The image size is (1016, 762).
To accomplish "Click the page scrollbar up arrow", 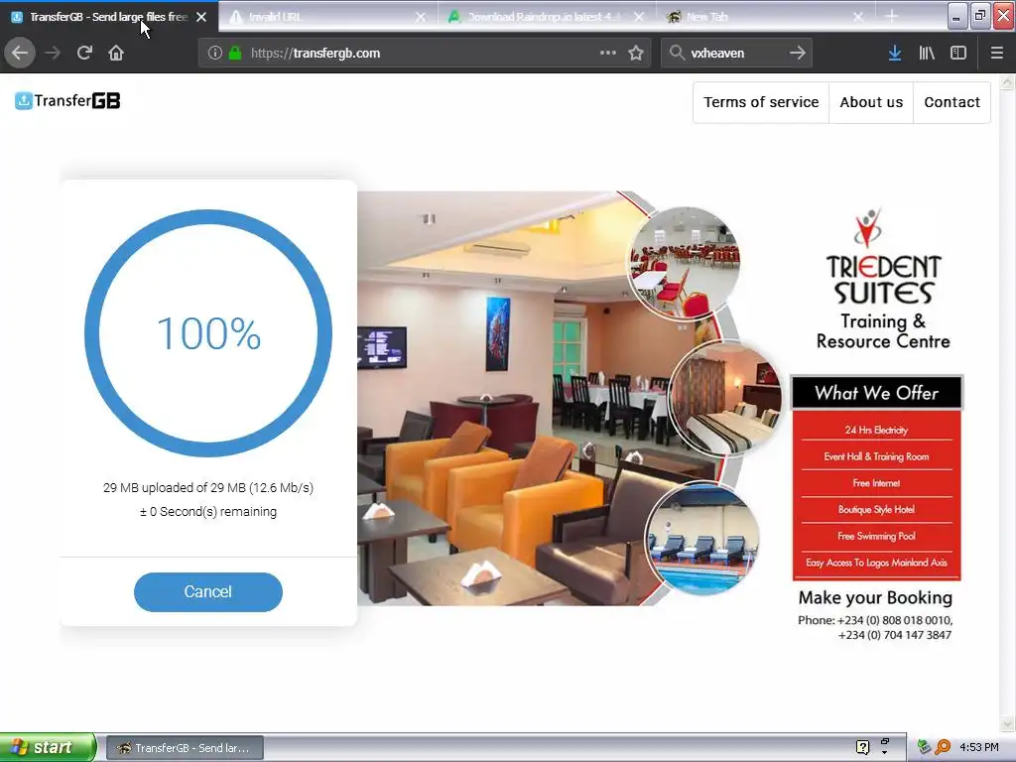I will pyautogui.click(x=1007, y=83).
